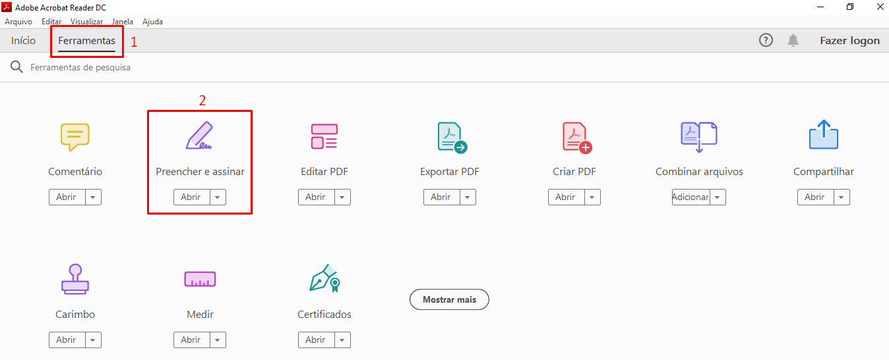The width and height of the screenshot is (889, 360).
Task: Click the Medir label text
Action: pos(200,315)
